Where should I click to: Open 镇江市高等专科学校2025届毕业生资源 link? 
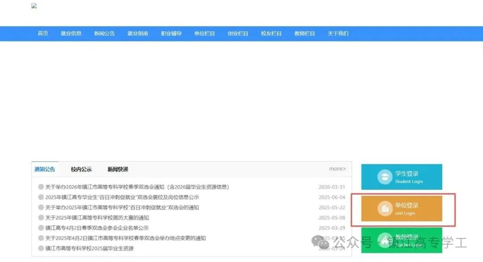pyautogui.click(x=89, y=249)
